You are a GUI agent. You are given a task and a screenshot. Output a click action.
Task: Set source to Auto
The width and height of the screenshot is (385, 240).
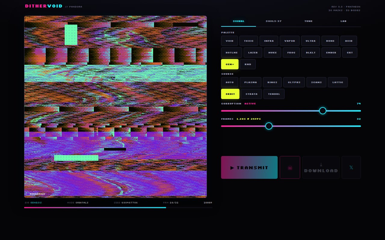(229, 82)
